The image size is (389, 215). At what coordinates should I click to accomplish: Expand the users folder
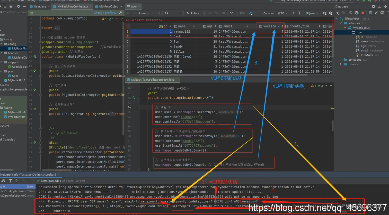tap(341, 64)
